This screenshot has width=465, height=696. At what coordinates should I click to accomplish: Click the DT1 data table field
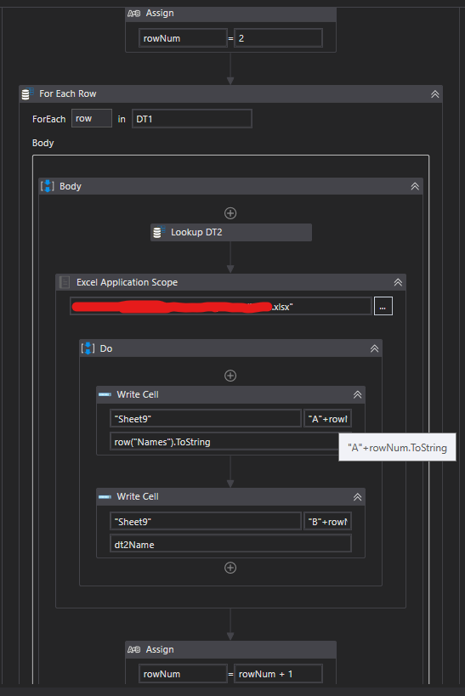(x=192, y=119)
